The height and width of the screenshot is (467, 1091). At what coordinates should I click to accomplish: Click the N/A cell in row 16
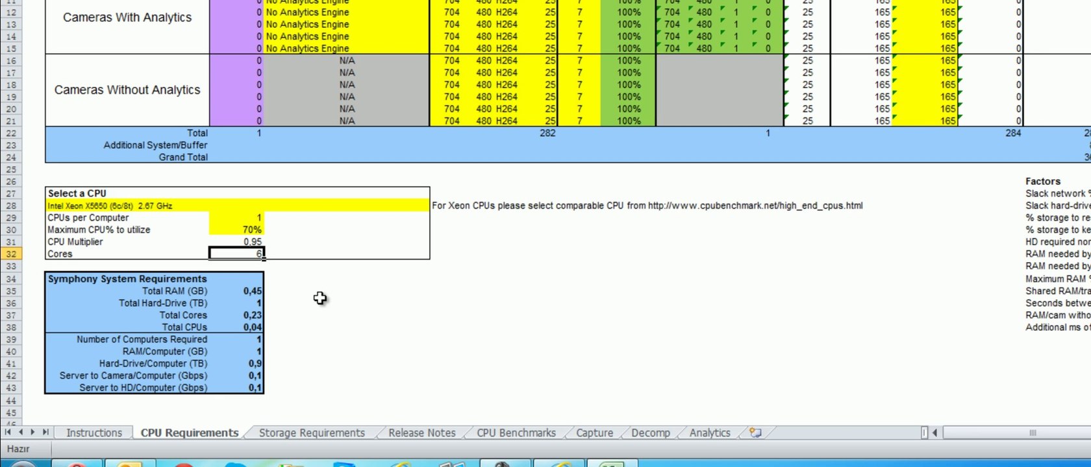347,60
